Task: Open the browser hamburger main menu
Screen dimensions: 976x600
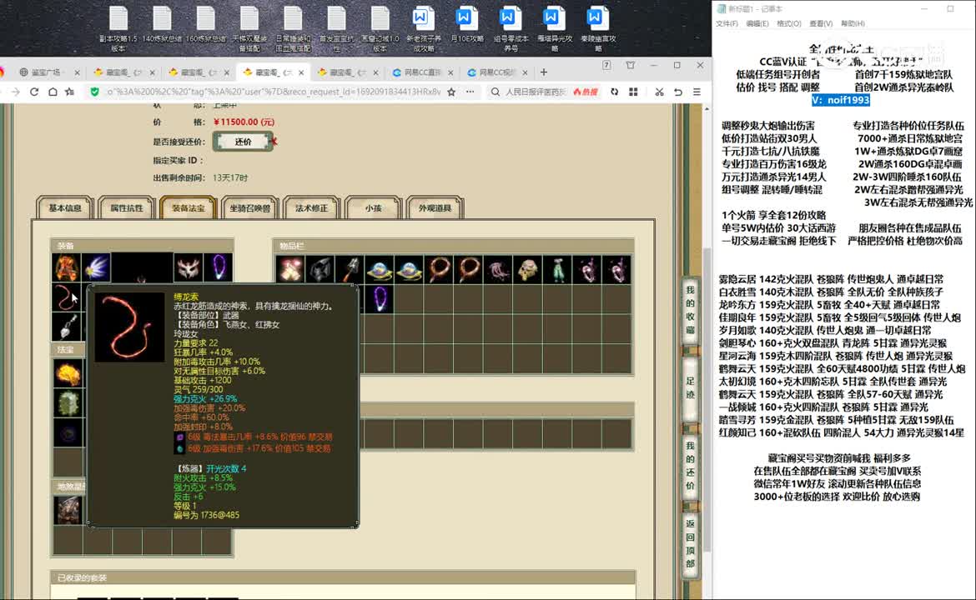Action: tap(697, 92)
